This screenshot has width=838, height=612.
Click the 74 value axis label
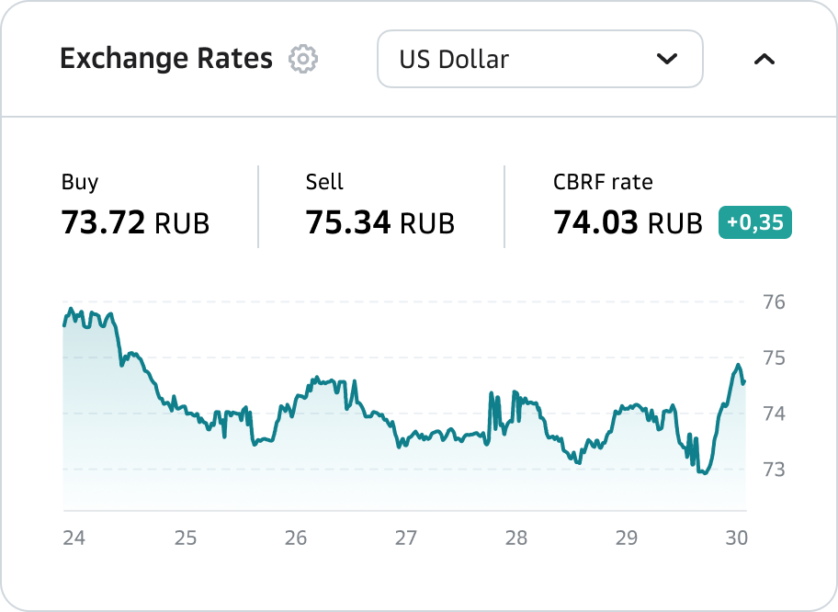point(775,414)
